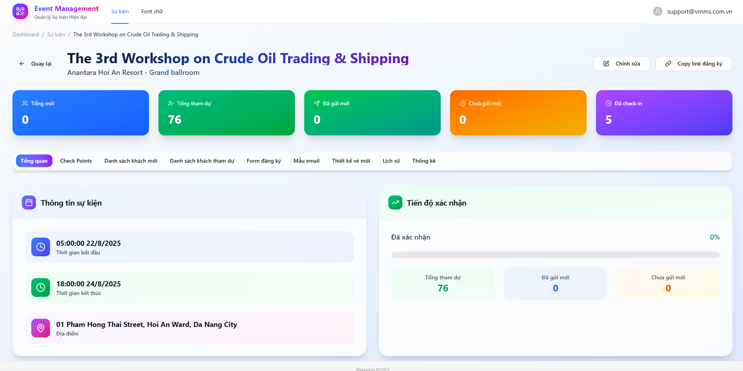Go to Sự kiện in top navigation
This screenshot has height=371, width=743.
[120, 12]
